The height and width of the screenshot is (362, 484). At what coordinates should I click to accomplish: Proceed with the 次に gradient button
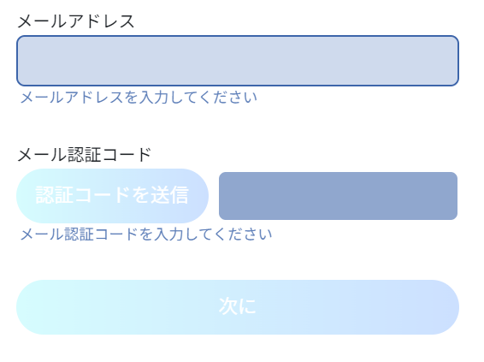click(x=238, y=307)
